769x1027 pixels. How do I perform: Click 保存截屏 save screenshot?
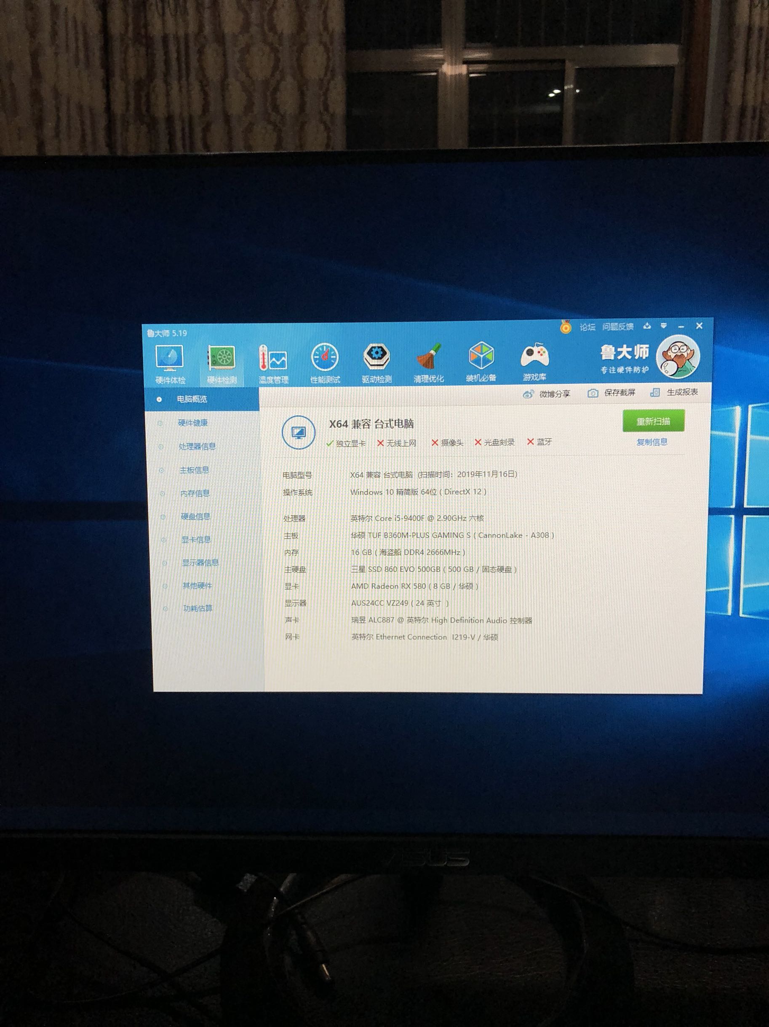611,393
